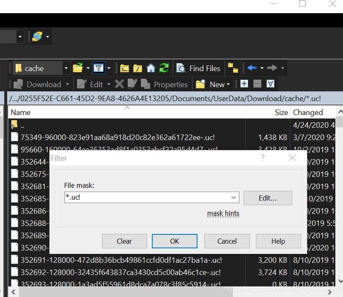This screenshot has width=343, height=297.
Task: Click the Edit toolbar button
Action: coord(90,85)
